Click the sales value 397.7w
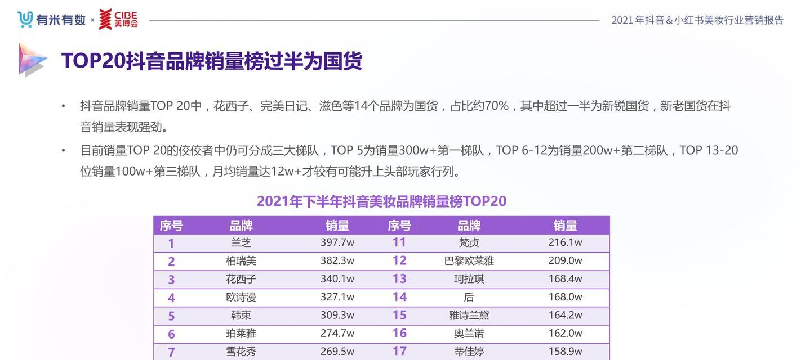Viewport: 801px width, 360px height. (337, 242)
